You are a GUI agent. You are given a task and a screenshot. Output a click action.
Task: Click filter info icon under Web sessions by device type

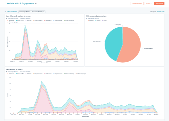click(x=87, y=18)
